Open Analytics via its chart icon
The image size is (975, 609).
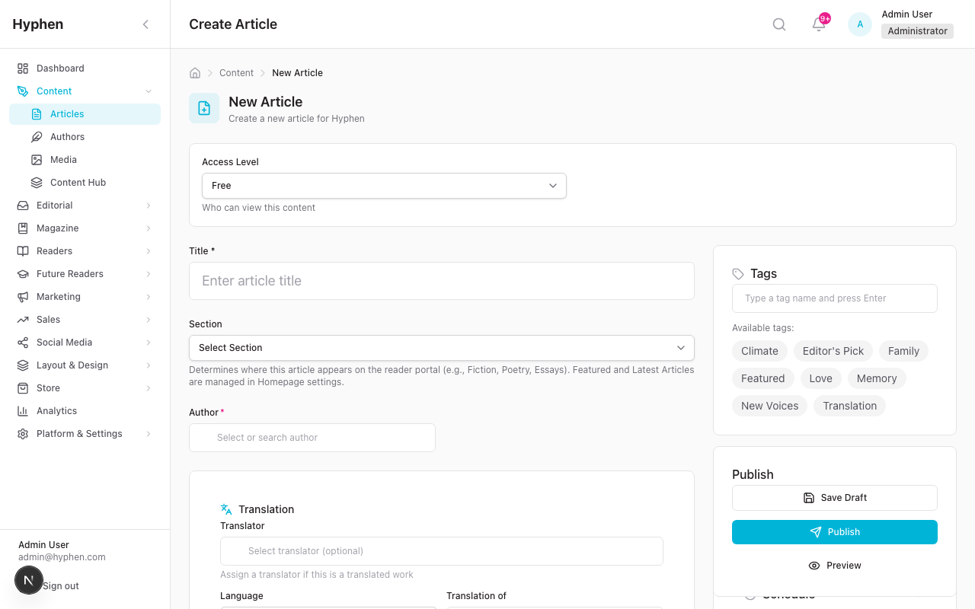pyautogui.click(x=22, y=410)
